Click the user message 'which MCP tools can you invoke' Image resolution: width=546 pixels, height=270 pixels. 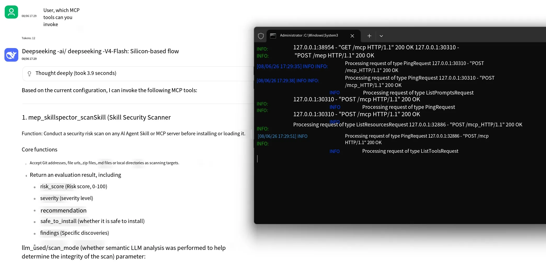(x=61, y=17)
